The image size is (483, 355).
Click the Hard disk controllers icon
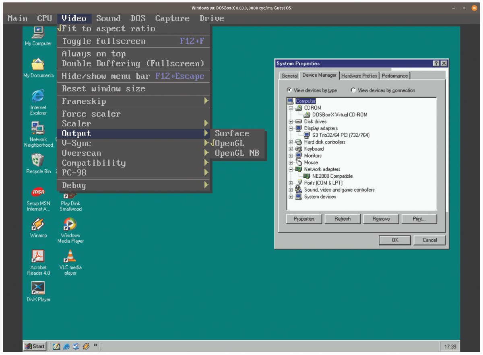click(x=299, y=142)
